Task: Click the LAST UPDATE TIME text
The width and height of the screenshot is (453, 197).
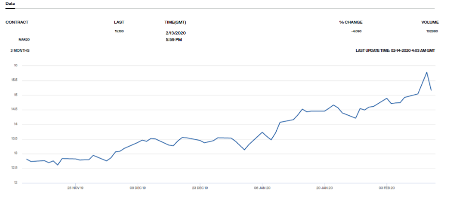Action: coord(395,50)
